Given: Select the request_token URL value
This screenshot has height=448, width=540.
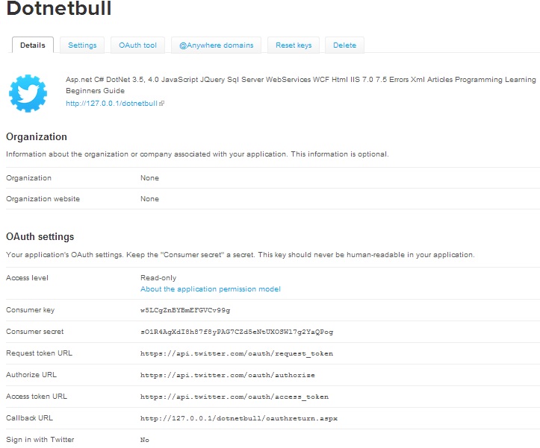Looking at the screenshot, I should [x=237, y=353].
